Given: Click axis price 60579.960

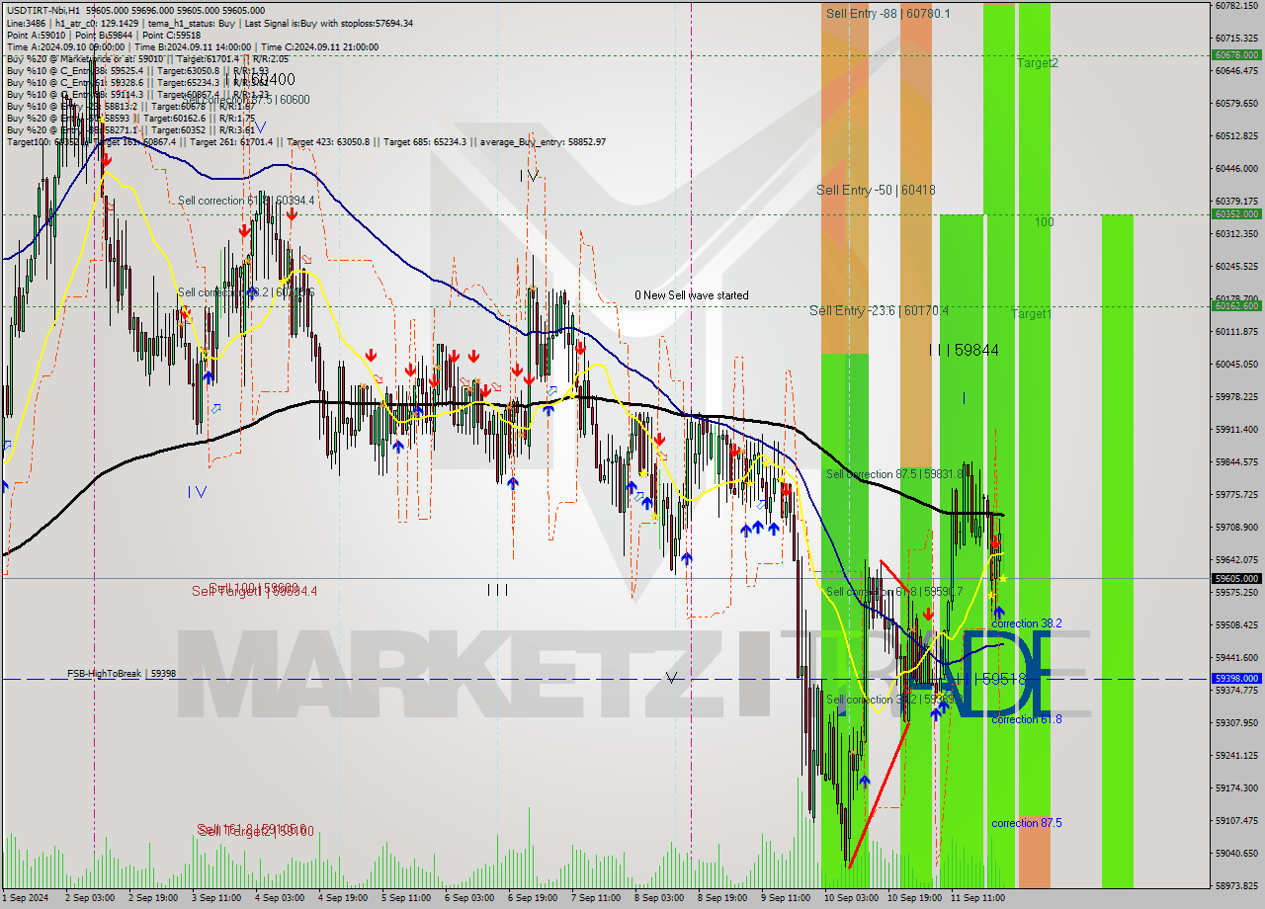Looking at the screenshot, I should click(x=1236, y=103).
